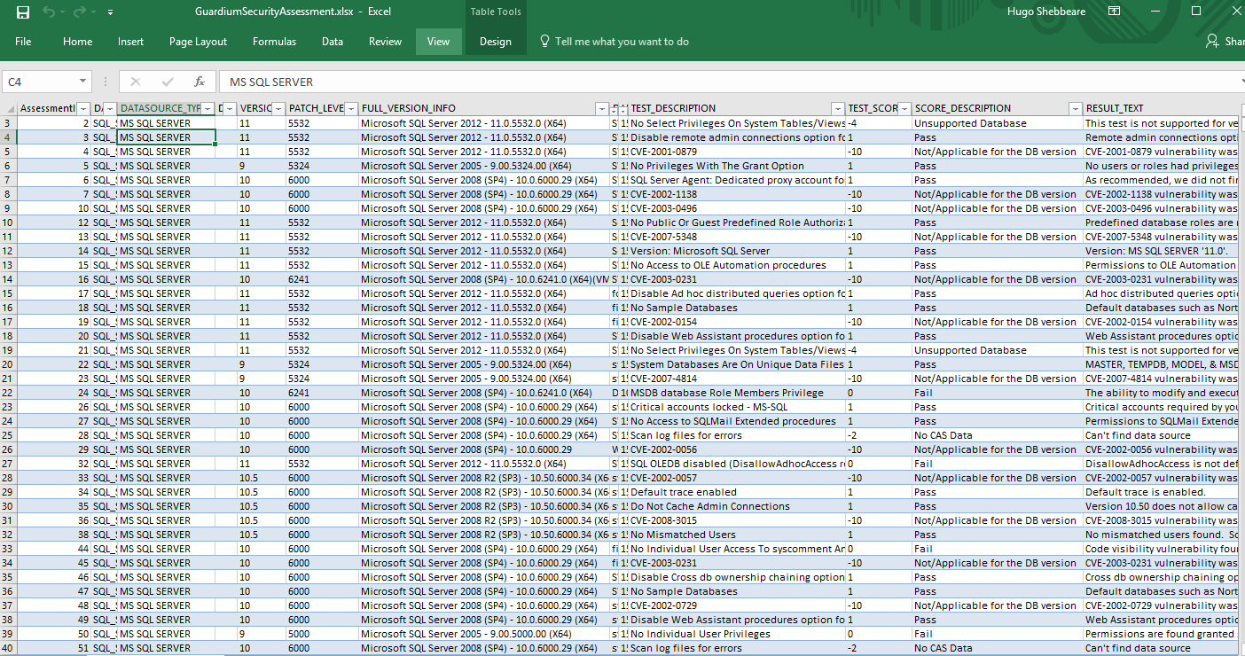
Task: Open the Formulas ribbon tab
Action: pyautogui.click(x=274, y=42)
